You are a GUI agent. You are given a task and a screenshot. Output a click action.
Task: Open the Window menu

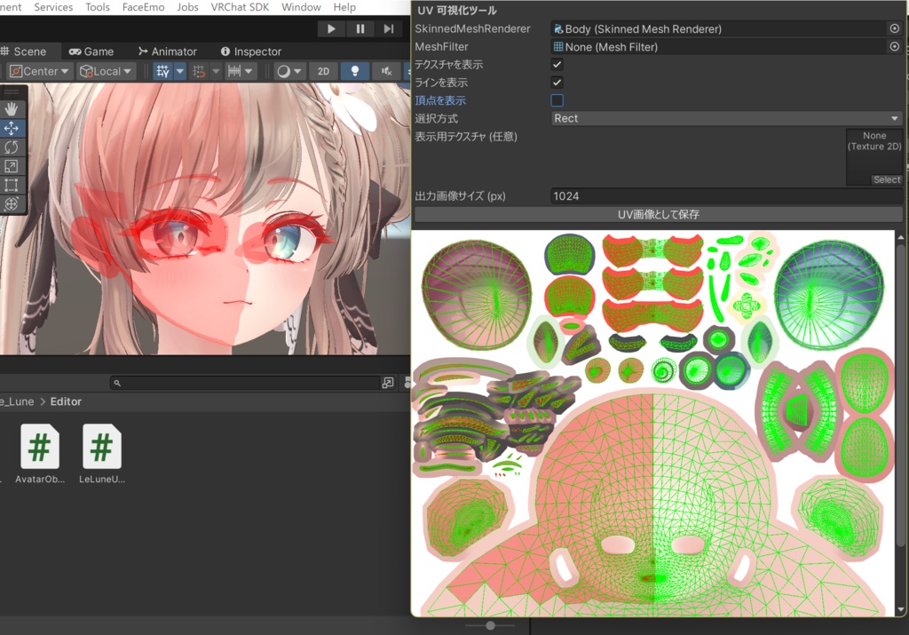[x=301, y=7]
